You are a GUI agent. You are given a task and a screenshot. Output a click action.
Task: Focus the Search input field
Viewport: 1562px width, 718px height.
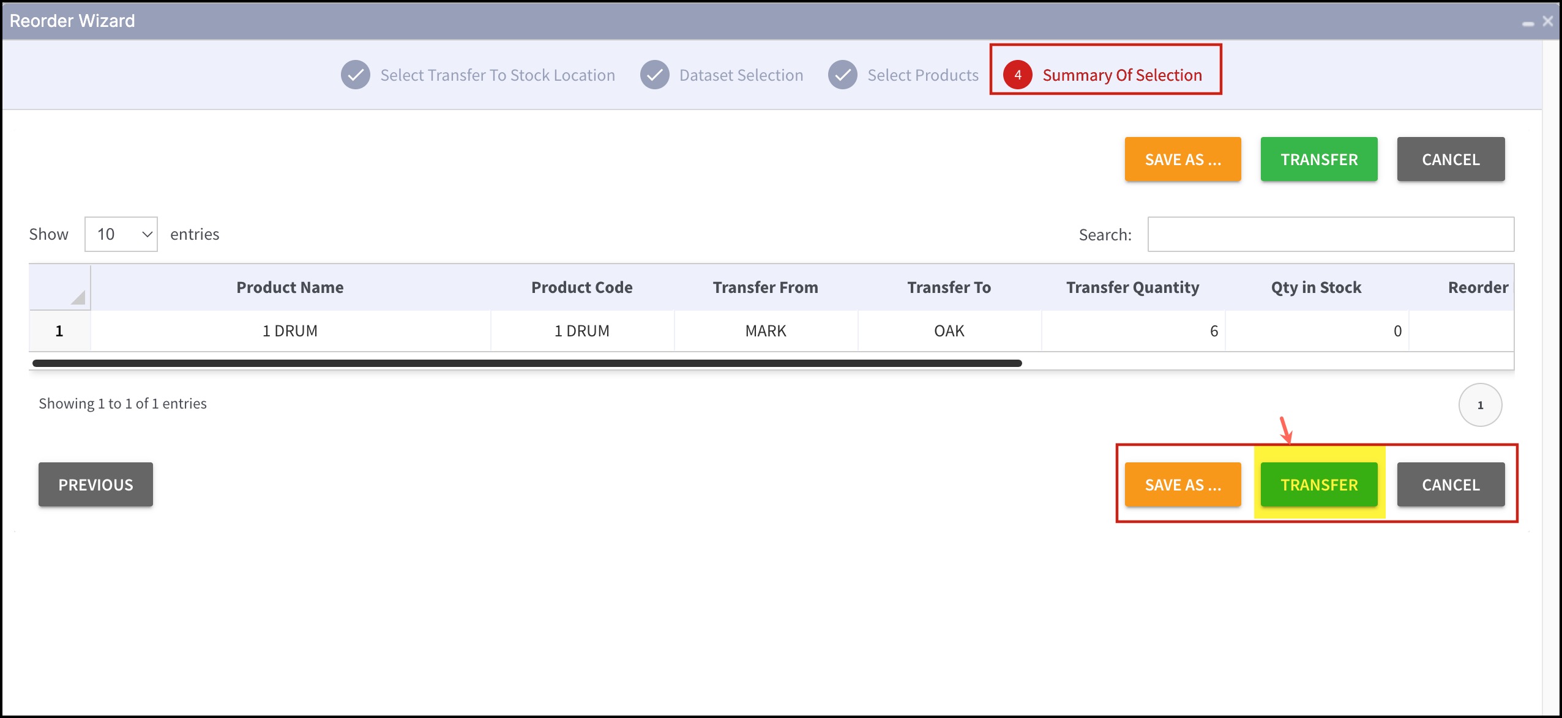(1330, 234)
